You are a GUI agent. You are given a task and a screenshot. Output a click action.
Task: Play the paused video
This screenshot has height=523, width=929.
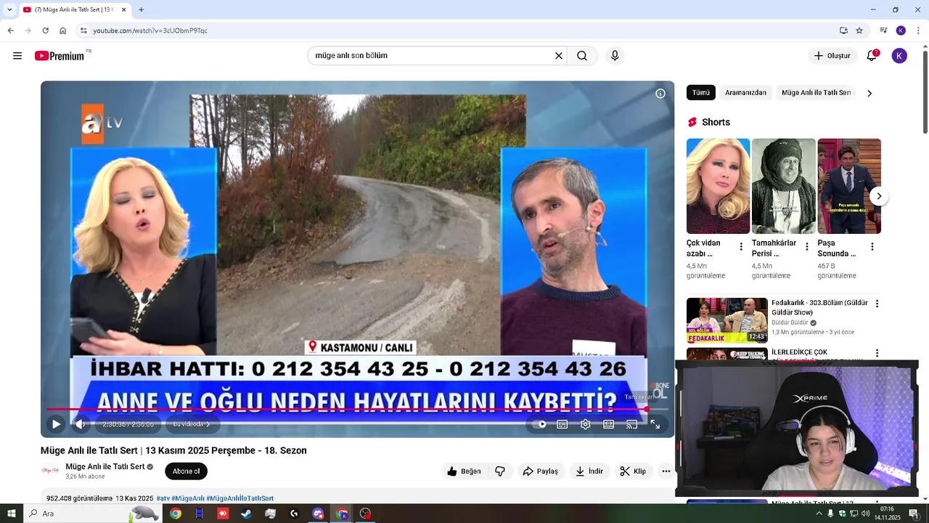56,424
